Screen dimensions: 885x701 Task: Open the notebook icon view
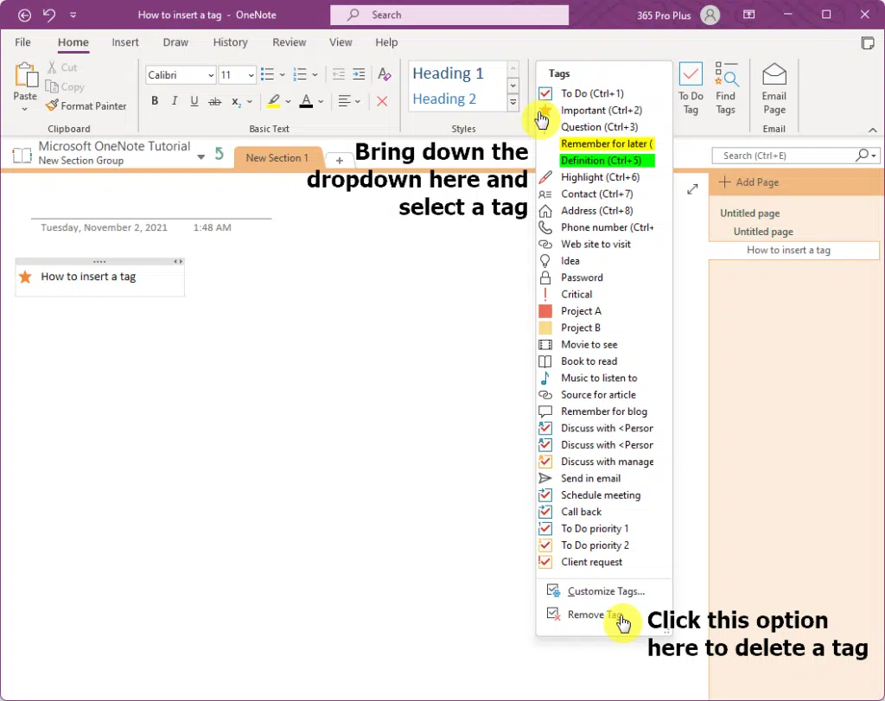coord(22,156)
